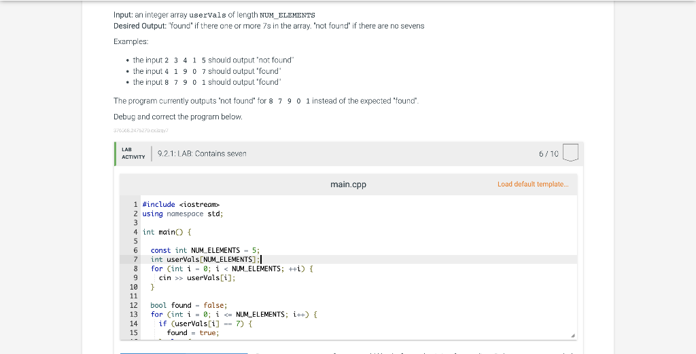Viewport: 696px width, 354px height.
Task: Click the program currently outputs 'not found' sentence
Action: click(266, 101)
